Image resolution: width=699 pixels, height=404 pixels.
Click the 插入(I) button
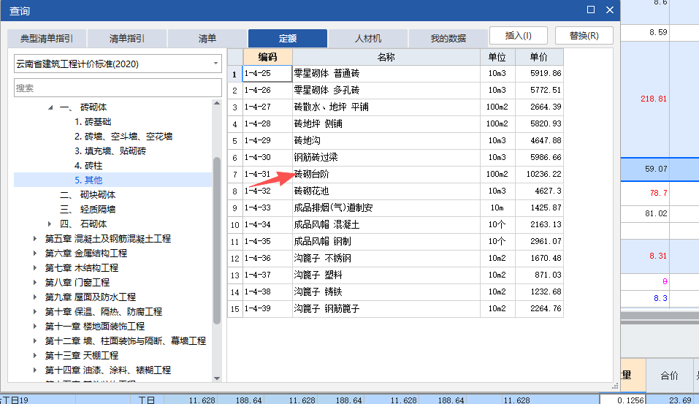point(518,36)
